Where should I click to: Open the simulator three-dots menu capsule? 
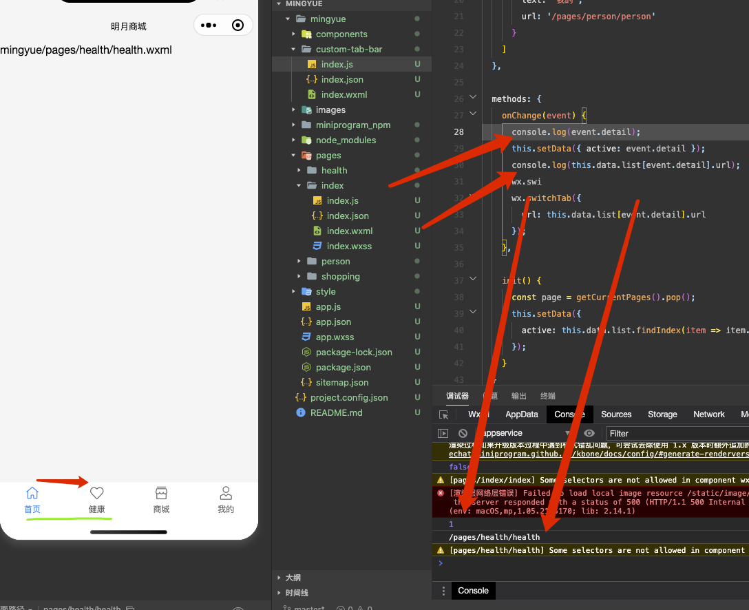click(209, 25)
